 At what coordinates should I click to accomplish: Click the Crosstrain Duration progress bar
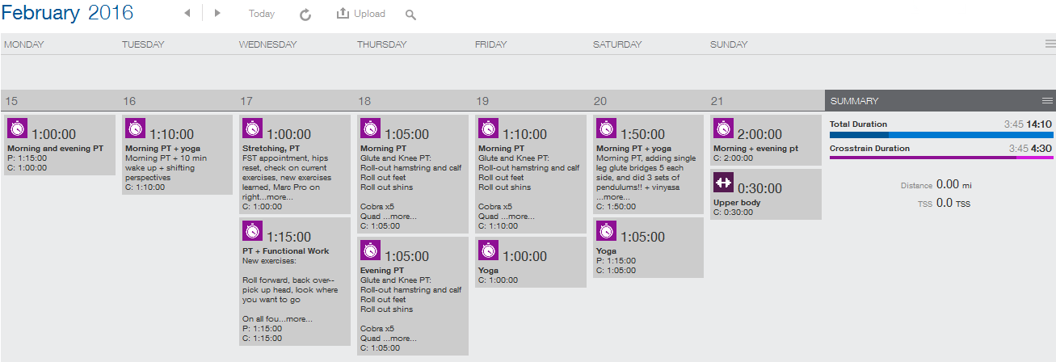point(940,158)
